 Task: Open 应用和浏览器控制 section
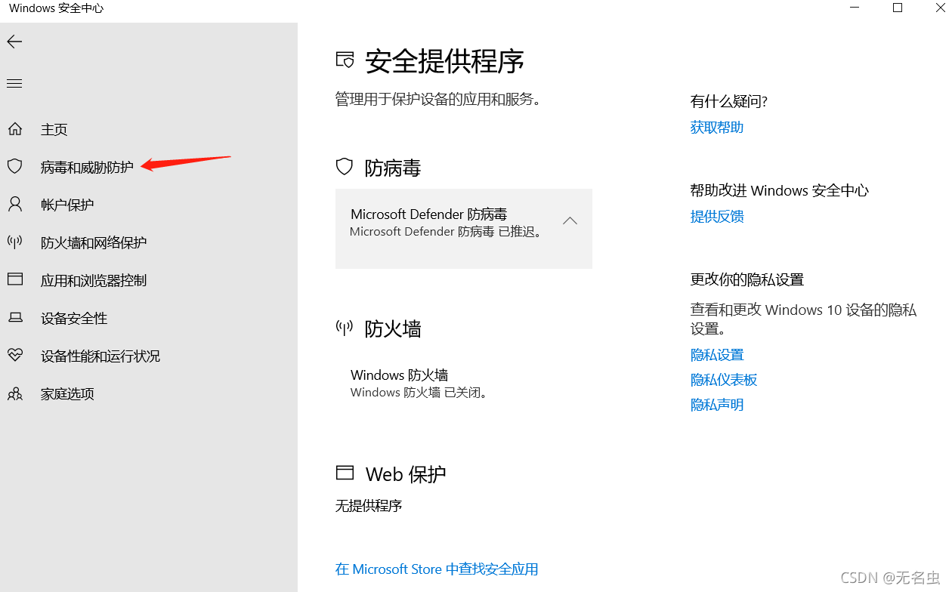[94, 281]
